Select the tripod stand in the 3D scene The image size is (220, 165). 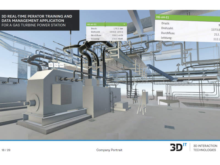(143, 105)
